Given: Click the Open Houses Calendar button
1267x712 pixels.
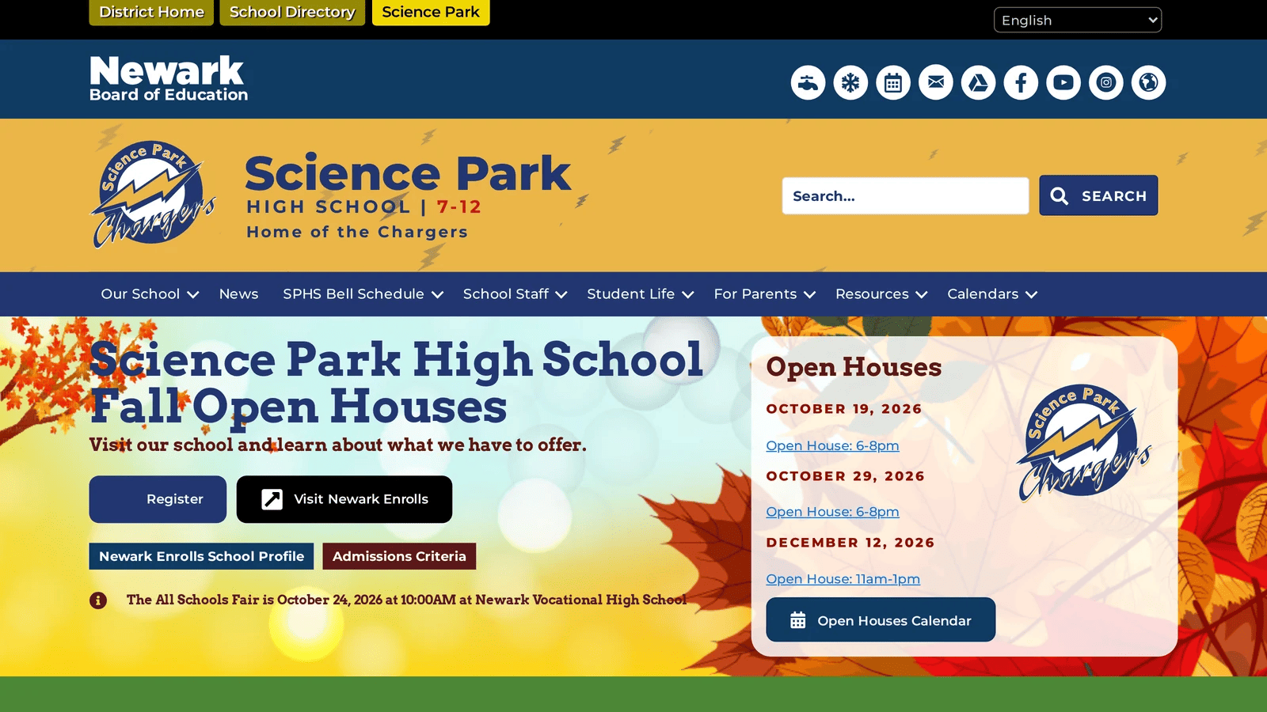Looking at the screenshot, I should [x=881, y=620].
